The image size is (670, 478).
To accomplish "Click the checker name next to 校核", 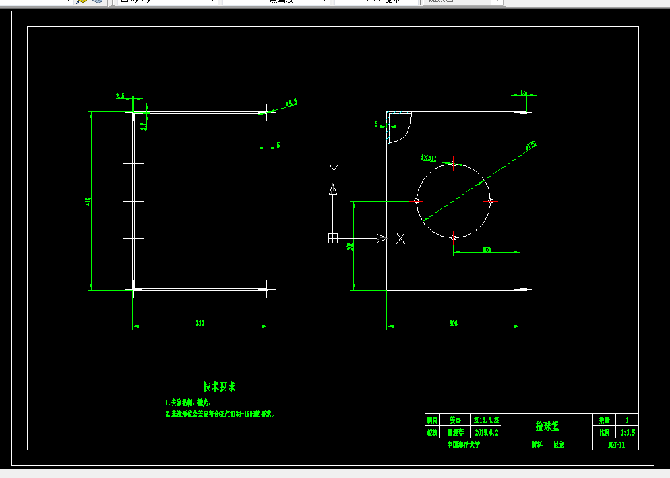I will click(x=455, y=432).
